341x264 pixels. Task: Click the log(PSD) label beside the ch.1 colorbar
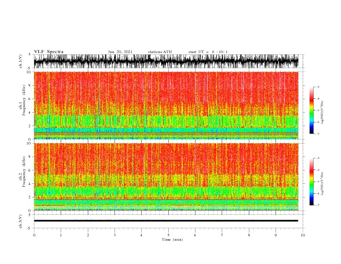(322, 113)
